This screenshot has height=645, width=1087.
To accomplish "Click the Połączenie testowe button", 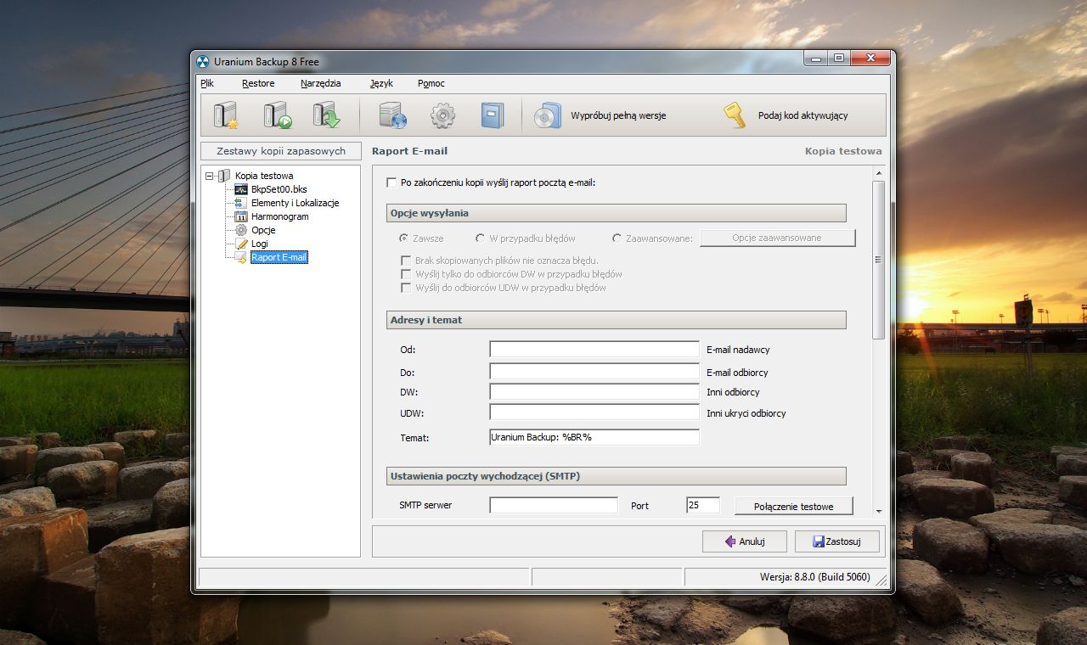I will click(x=793, y=506).
